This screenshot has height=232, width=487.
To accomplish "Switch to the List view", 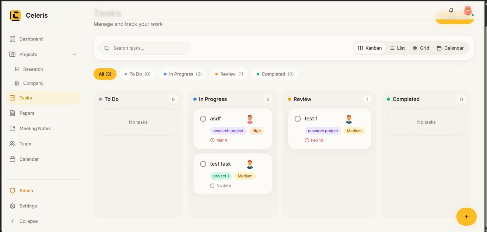I will click(397, 48).
